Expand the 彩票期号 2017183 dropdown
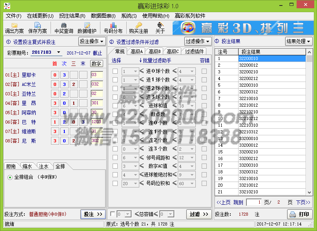This screenshot has width=317, height=231. [58, 52]
